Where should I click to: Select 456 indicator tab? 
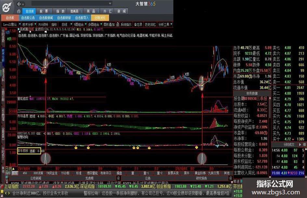tap(25, 173)
